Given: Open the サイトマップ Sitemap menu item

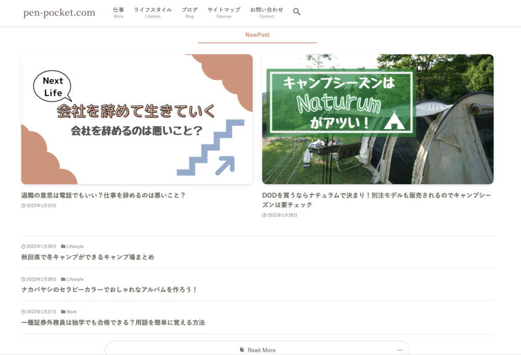Looking at the screenshot, I should (224, 12).
